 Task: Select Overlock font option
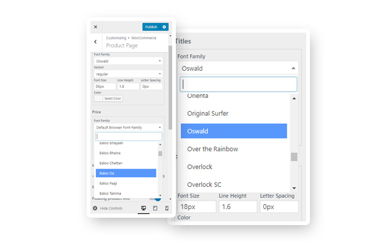[234, 167]
